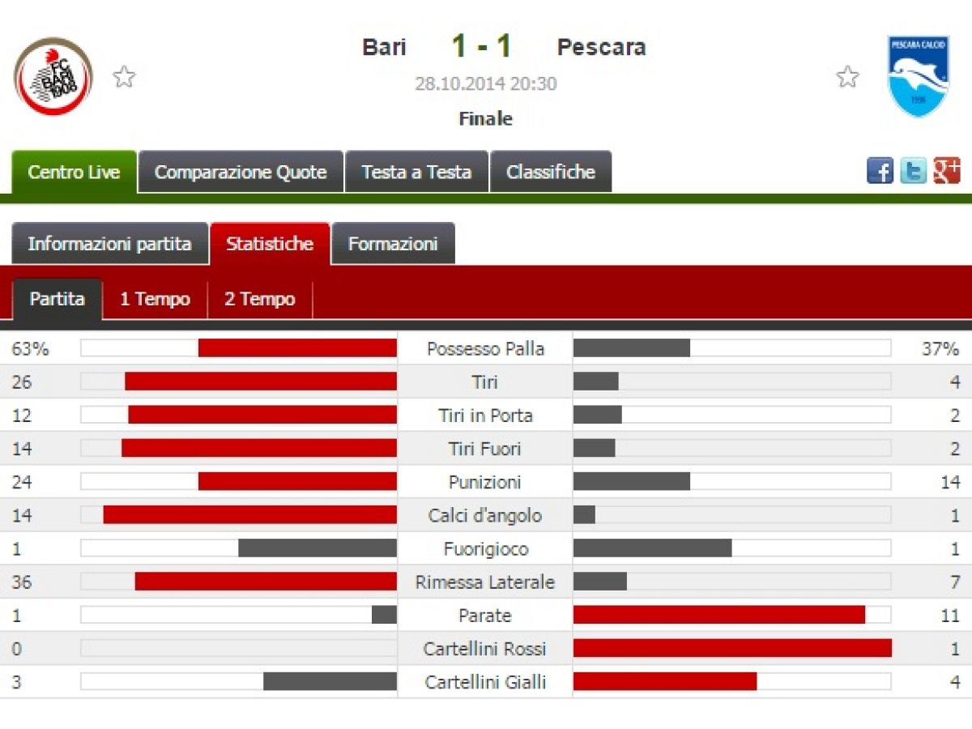
Task: Share match on Facebook
Action: (880, 171)
